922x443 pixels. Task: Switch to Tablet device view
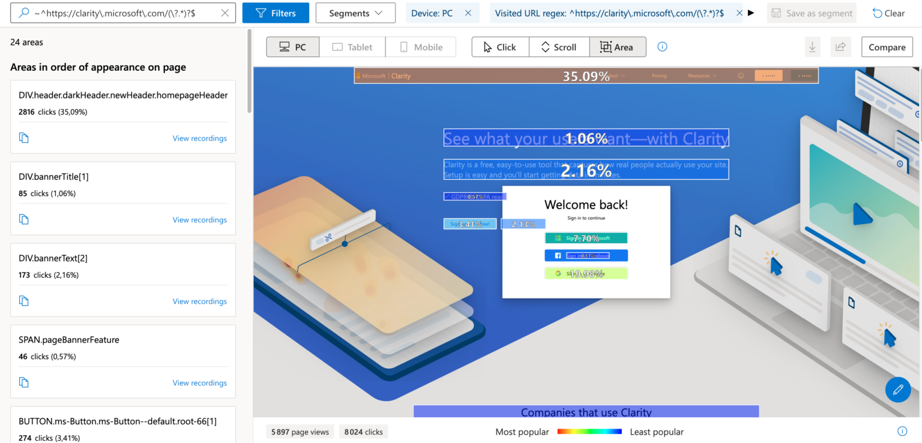pos(352,47)
